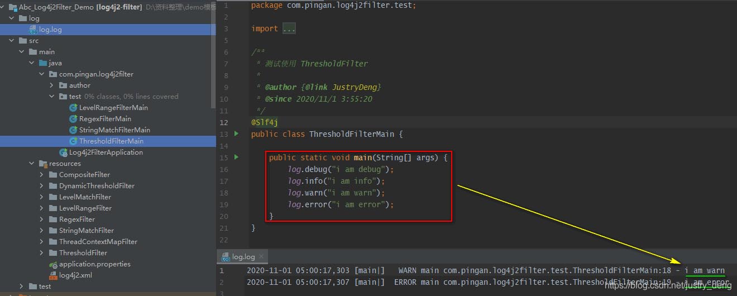The width and height of the screenshot is (737, 296).
Task: Click the log.error("i am error") code line
Action: point(341,204)
